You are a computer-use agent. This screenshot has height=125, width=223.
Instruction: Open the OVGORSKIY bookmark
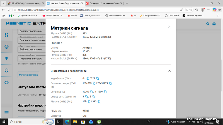[x=172, y=16]
